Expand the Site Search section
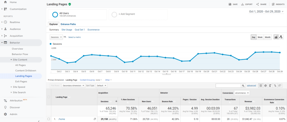The width and height of the screenshot is (287, 122). pyautogui.click(x=11, y=93)
